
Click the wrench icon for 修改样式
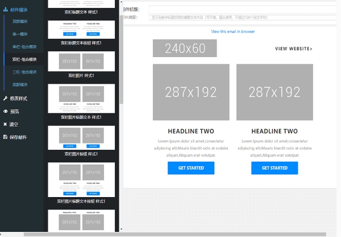(x=6, y=99)
